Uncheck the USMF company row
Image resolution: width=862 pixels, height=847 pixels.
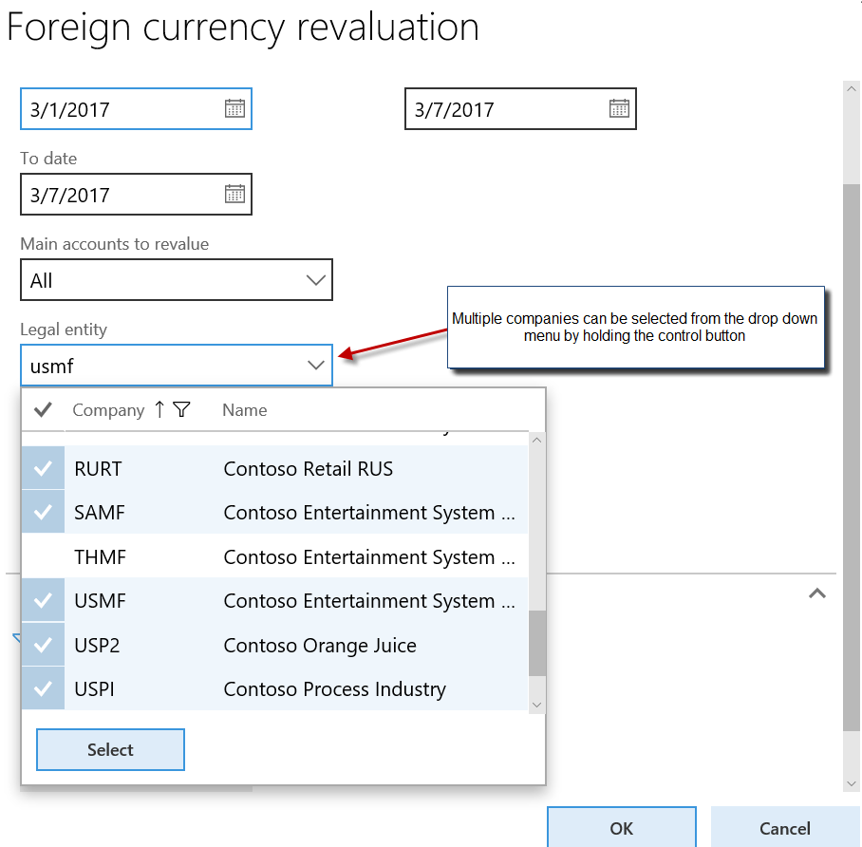(43, 601)
